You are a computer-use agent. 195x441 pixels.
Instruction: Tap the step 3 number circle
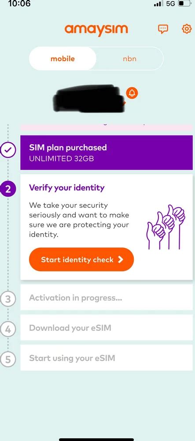tap(7, 299)
